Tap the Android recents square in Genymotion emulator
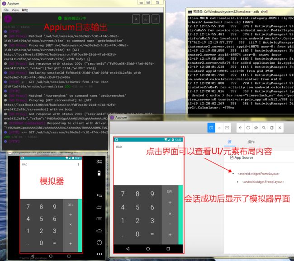The height and width of the screenshot is (261, 294). tap(69, 256)
